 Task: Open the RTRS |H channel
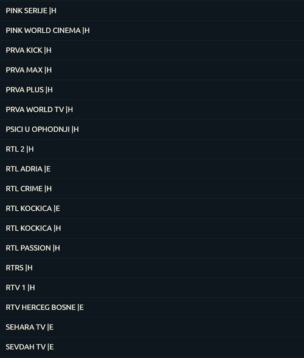152,268
